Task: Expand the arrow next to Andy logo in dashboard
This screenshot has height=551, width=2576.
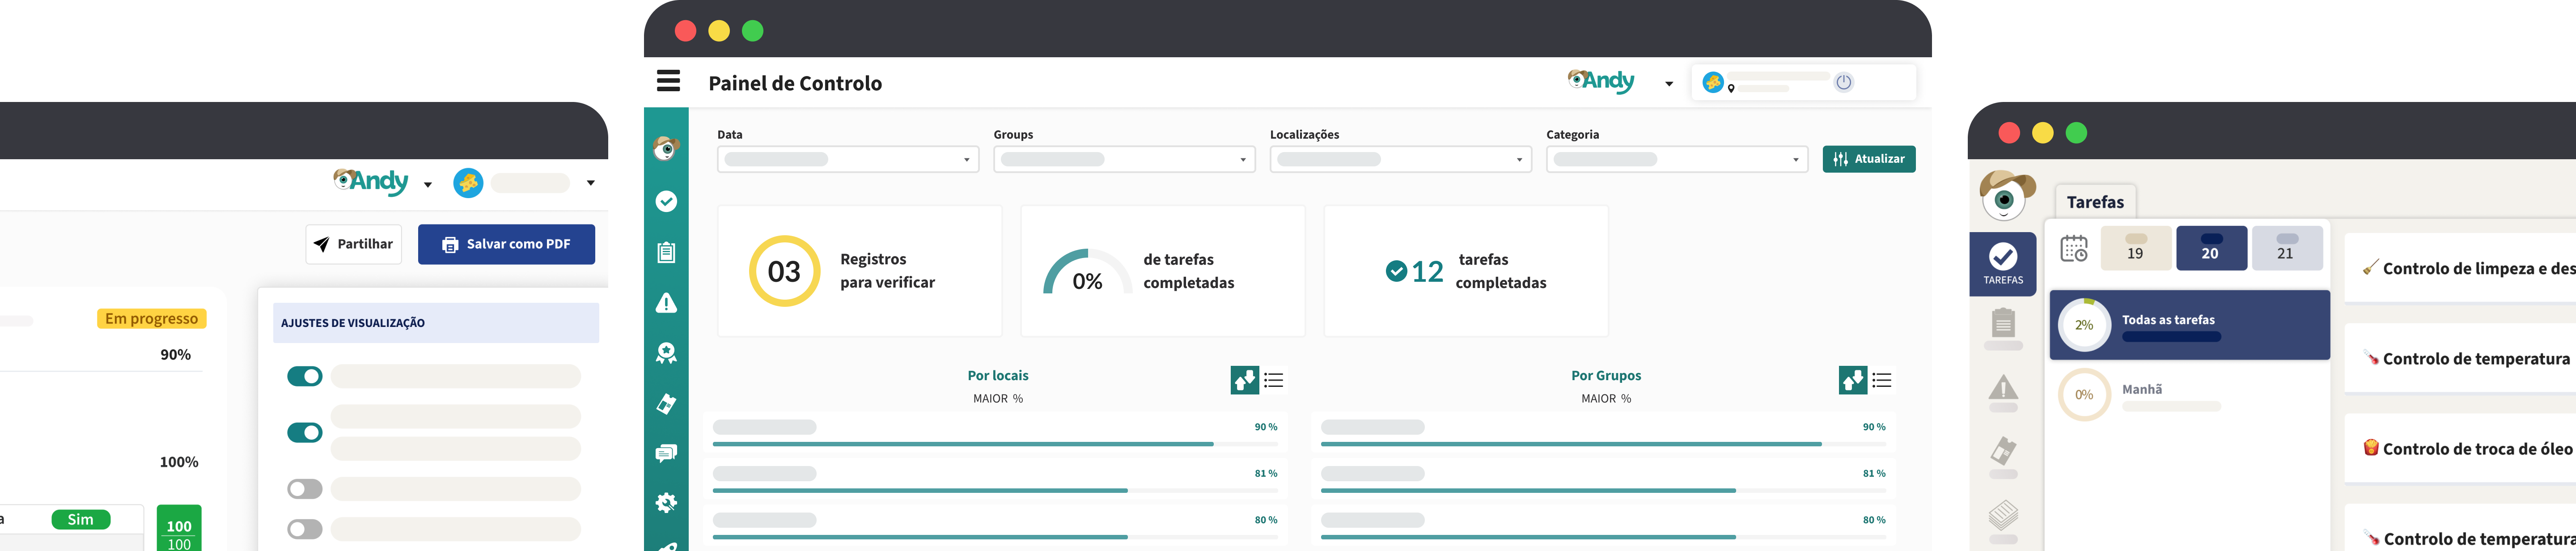Action: 1669,84
